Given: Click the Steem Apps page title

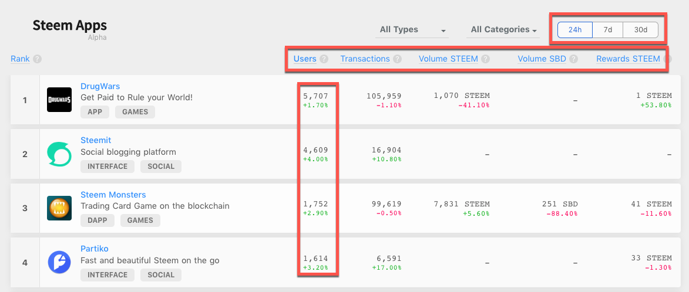Looking at the screenshot, I should coord(70,25).
